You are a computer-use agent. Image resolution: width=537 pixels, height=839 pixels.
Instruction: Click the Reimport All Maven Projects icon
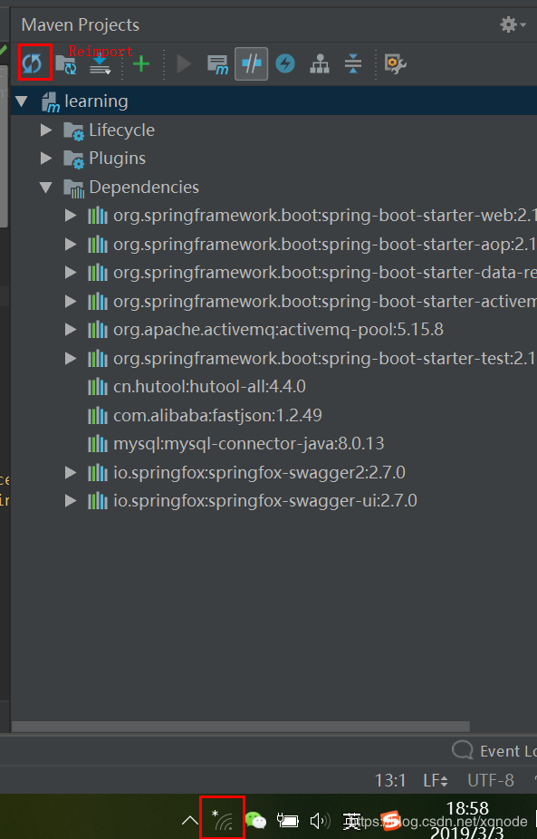pyautogui.click(x=32, y=63)
